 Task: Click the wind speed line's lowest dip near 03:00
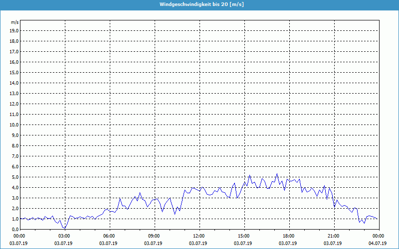64,228
